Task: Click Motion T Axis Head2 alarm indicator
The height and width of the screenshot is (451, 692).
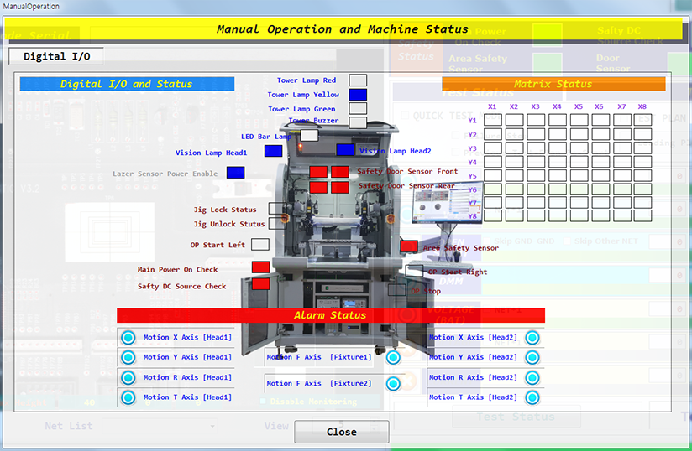Action: pos(532,397)
